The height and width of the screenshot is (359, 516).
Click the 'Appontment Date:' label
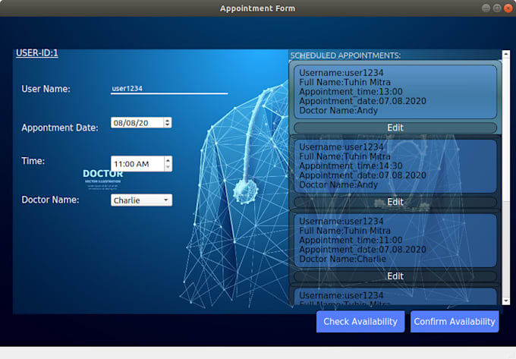(60, 128)
